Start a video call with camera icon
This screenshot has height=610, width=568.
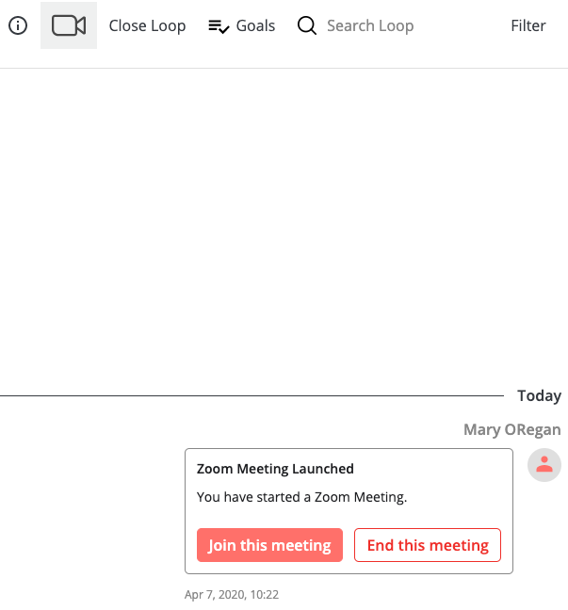[x=69, y=25]
